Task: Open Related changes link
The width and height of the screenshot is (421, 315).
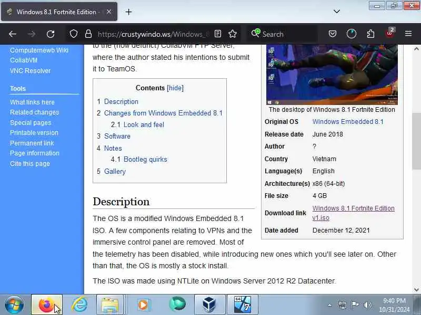Action: pos(34,112)
